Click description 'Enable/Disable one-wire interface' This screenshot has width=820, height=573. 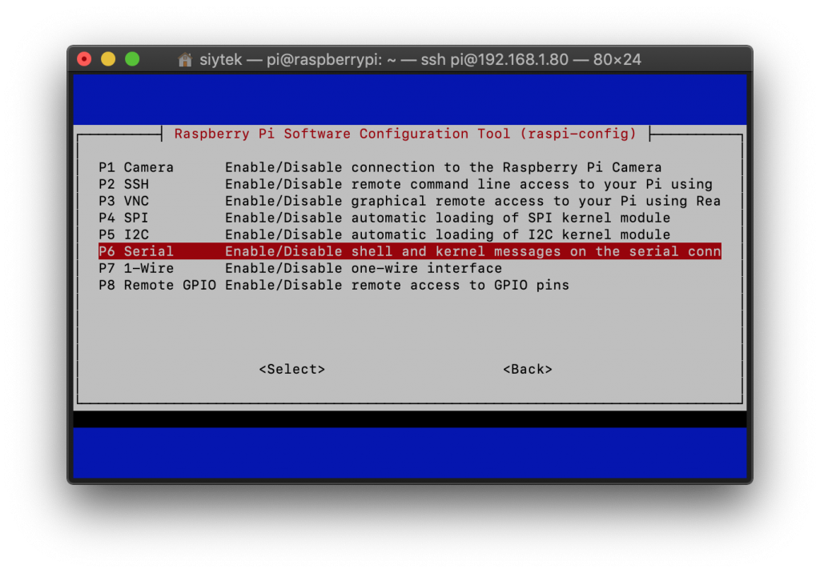point(364,268)
